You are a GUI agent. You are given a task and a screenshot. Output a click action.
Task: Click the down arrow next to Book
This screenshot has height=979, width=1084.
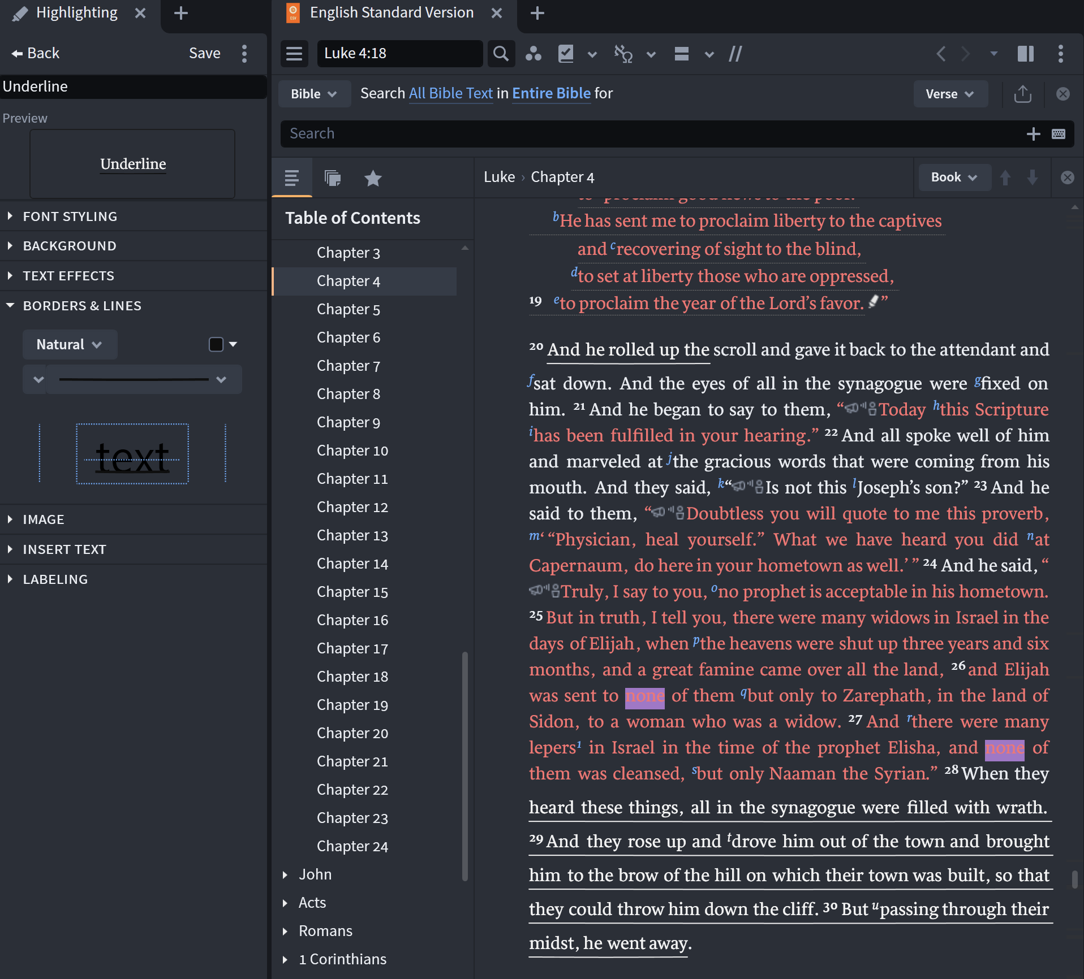pyautogui.click(x=1033, y=177)
